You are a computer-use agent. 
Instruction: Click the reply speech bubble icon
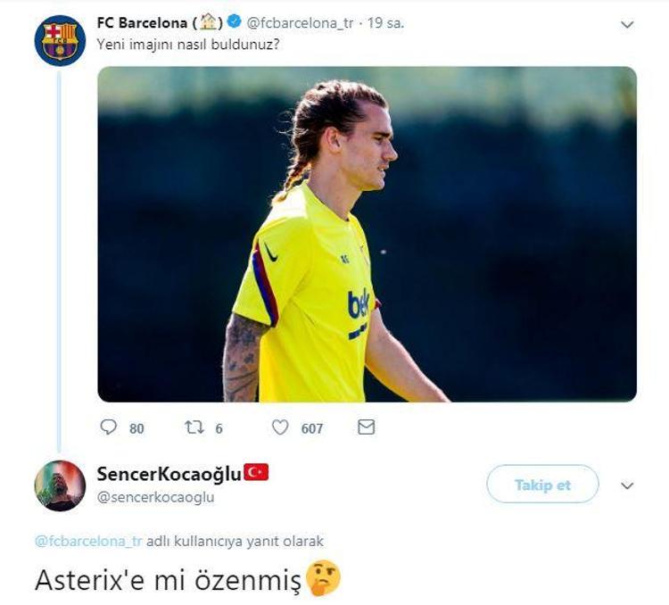tap(108, 427)
